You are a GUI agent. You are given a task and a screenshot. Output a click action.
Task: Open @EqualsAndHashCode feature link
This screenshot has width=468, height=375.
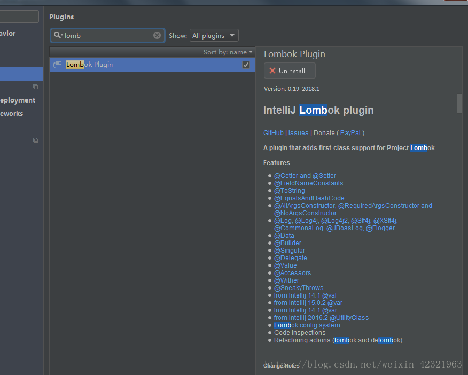(309, 198)
